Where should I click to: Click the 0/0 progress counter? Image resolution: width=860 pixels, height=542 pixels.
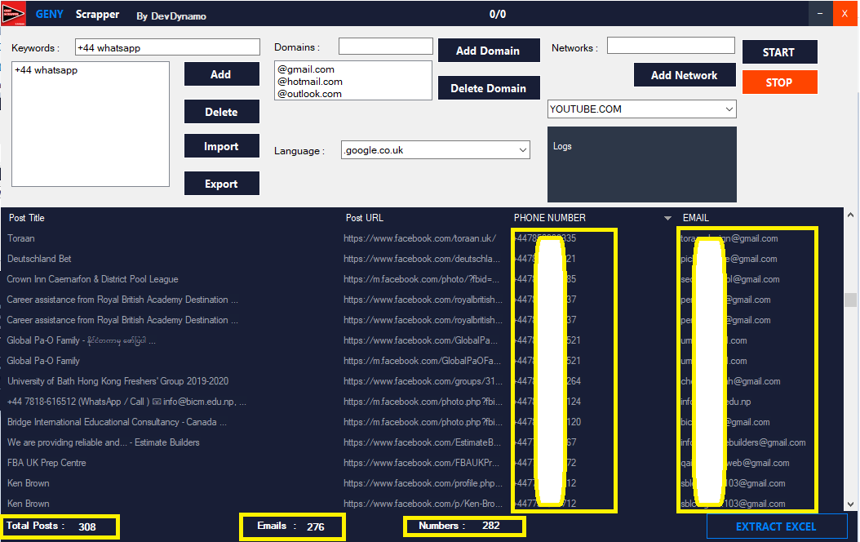point(498,14)
